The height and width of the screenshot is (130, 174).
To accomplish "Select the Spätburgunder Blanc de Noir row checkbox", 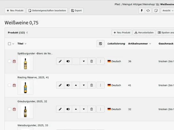I will (x=9, y=61).
